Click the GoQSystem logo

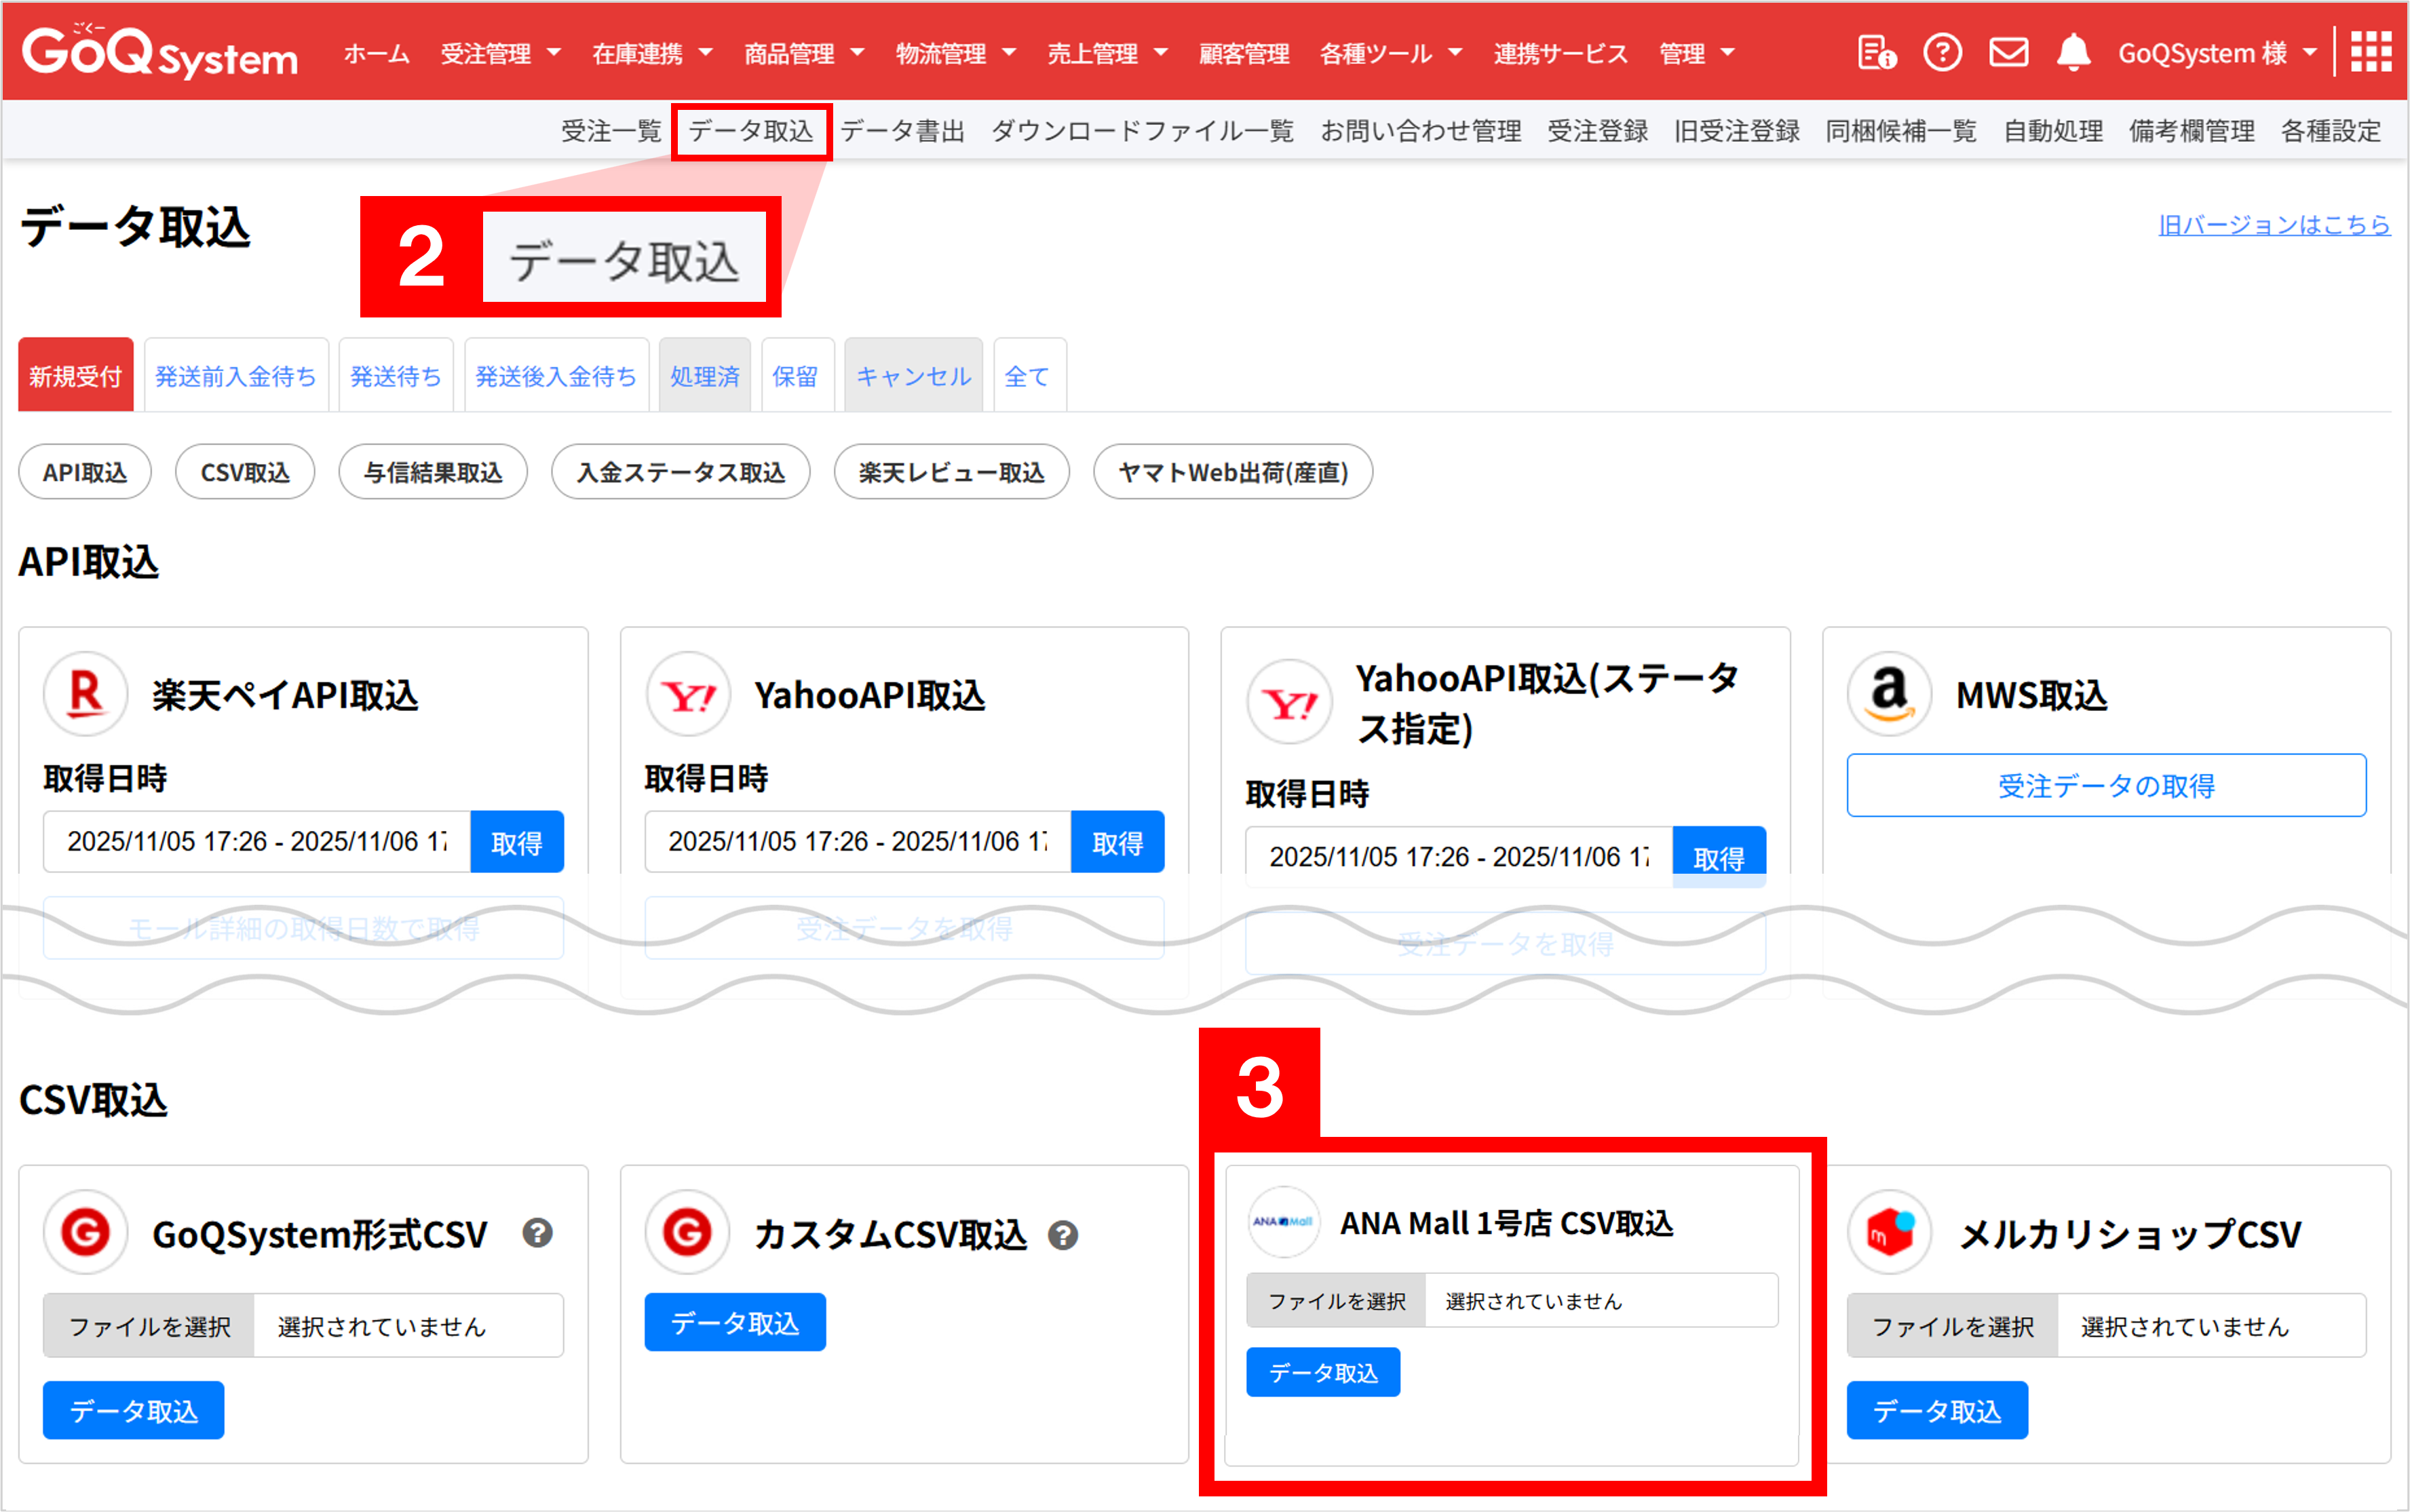point(160,52)
